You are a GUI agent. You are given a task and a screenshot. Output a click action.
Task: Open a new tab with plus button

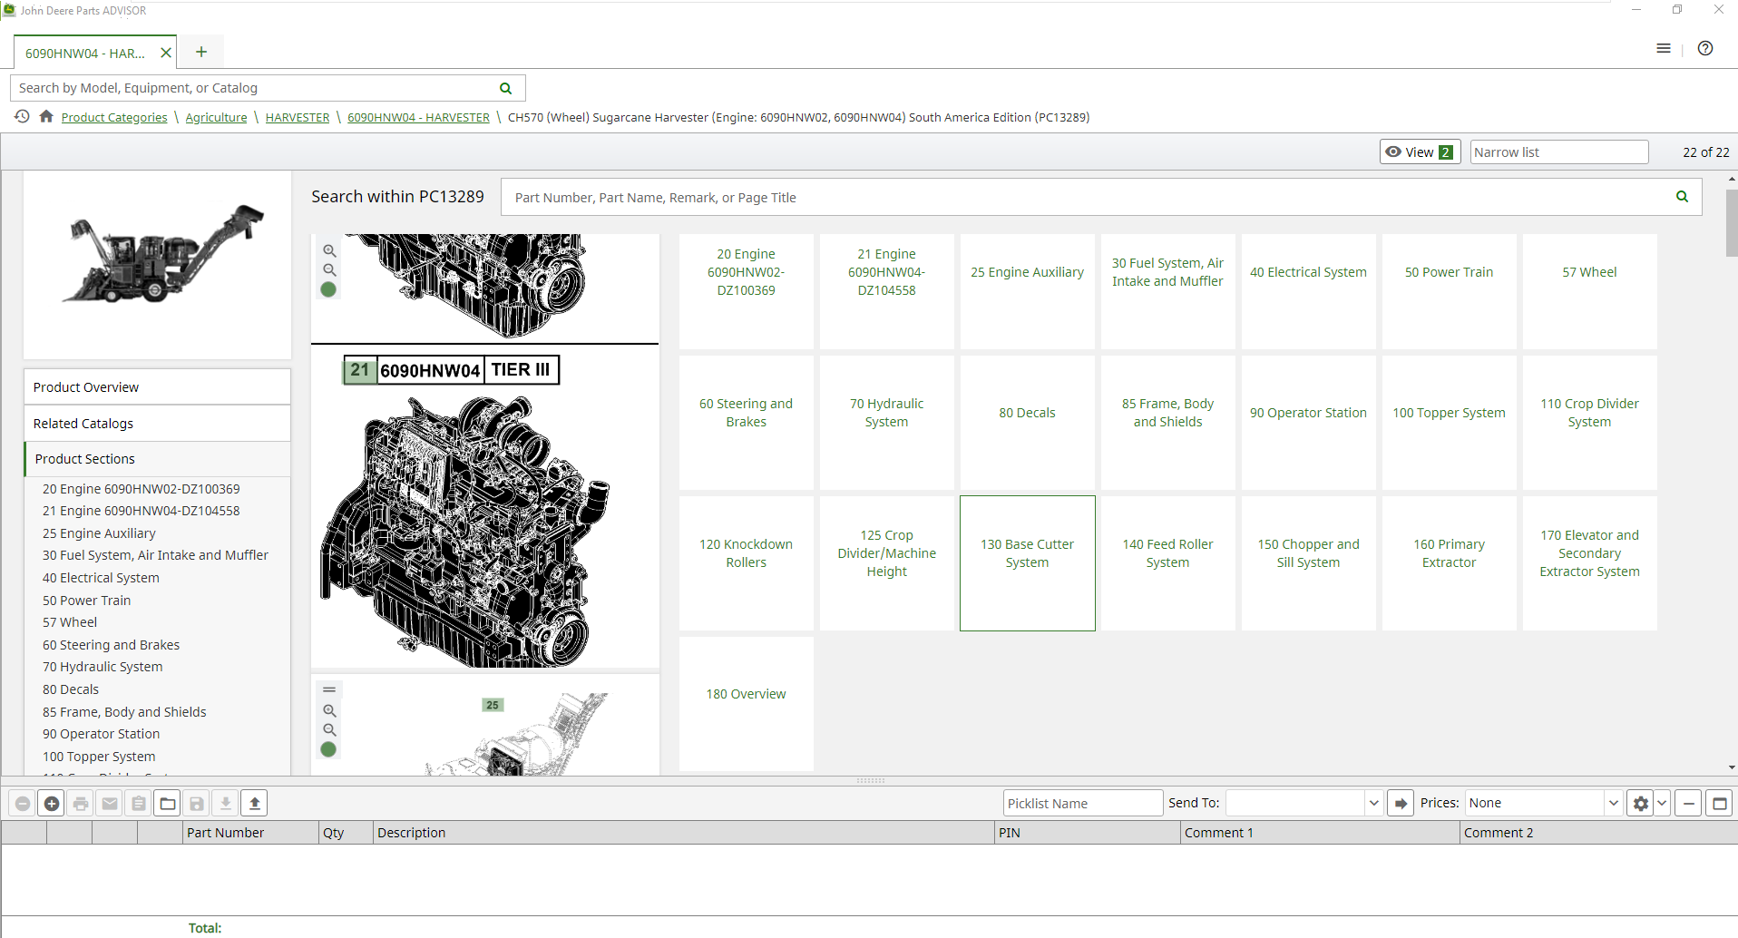(x=201, y=53)
